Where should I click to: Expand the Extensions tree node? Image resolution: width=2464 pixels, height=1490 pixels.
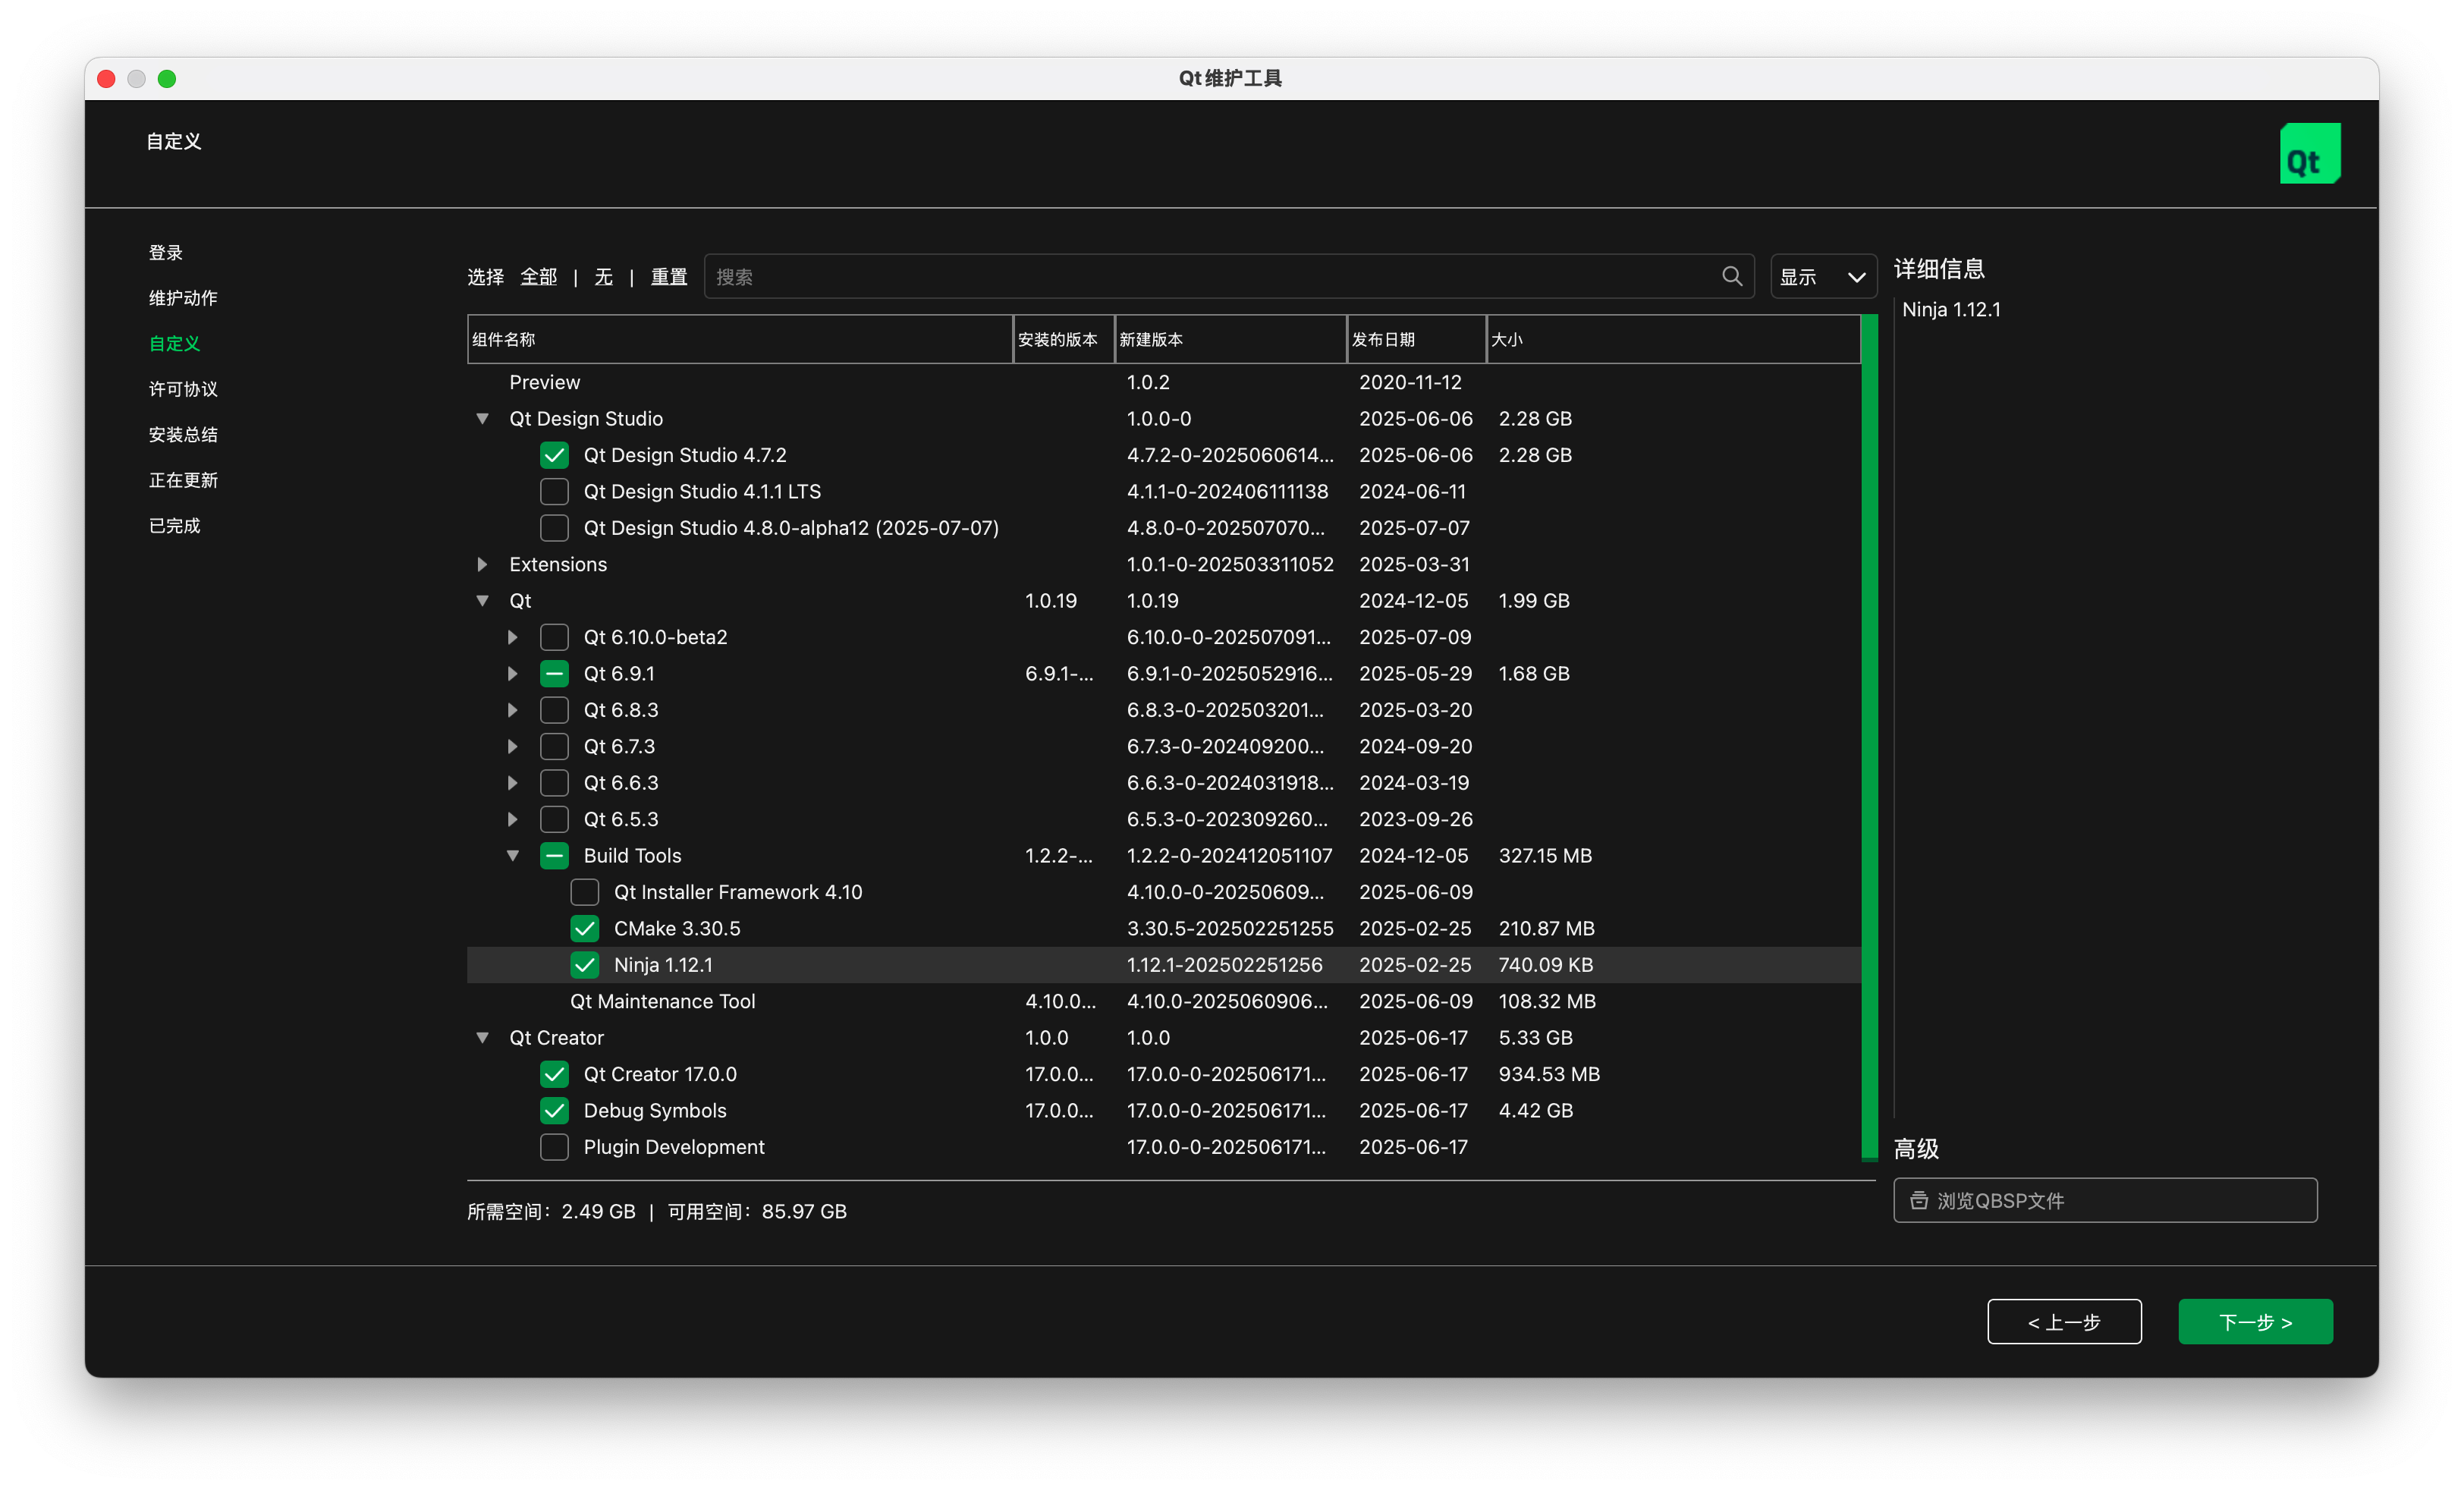point(482,564)
